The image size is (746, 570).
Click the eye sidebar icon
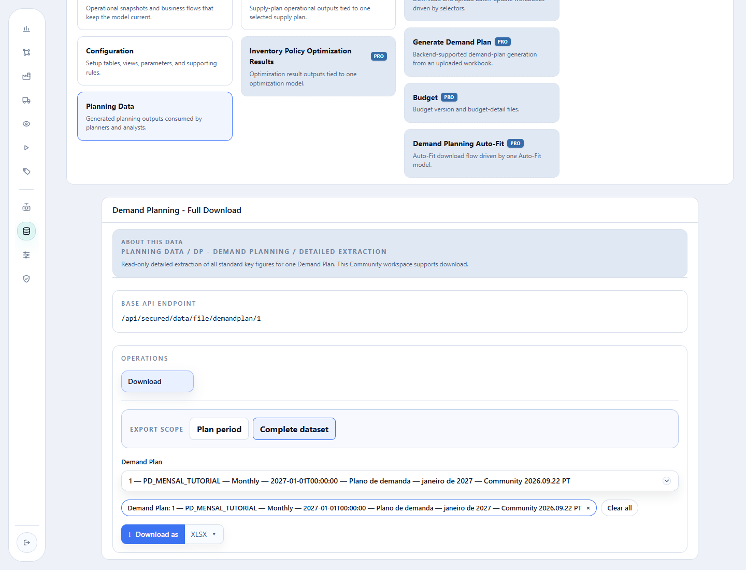26,124
